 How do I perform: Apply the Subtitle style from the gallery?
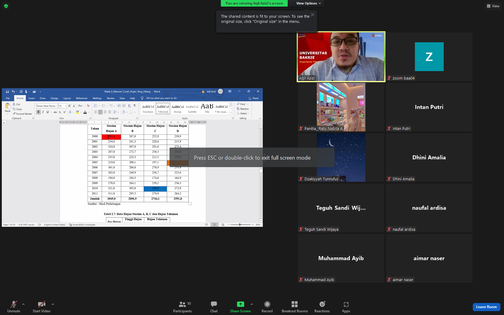[192, 109]
